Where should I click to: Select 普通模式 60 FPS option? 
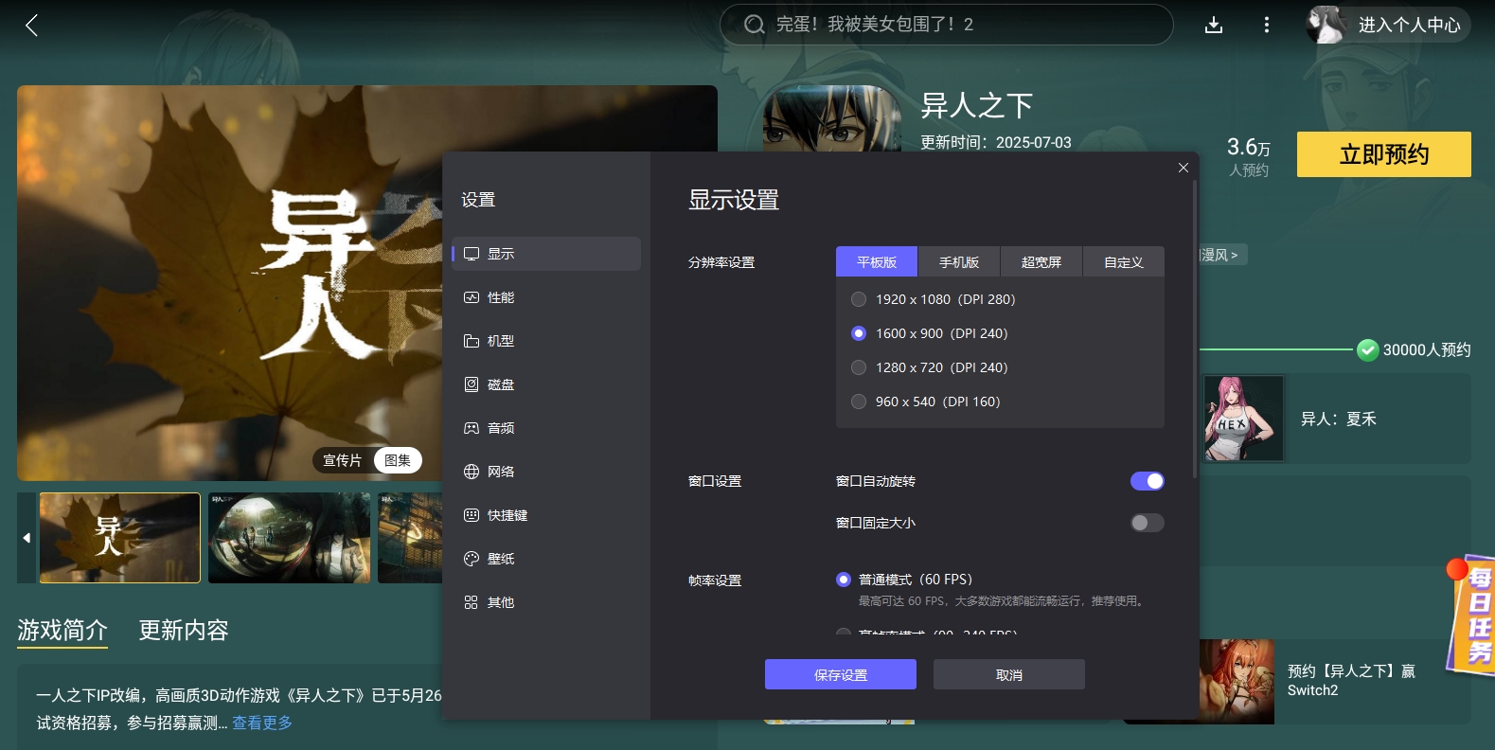[x=844, y=580]
